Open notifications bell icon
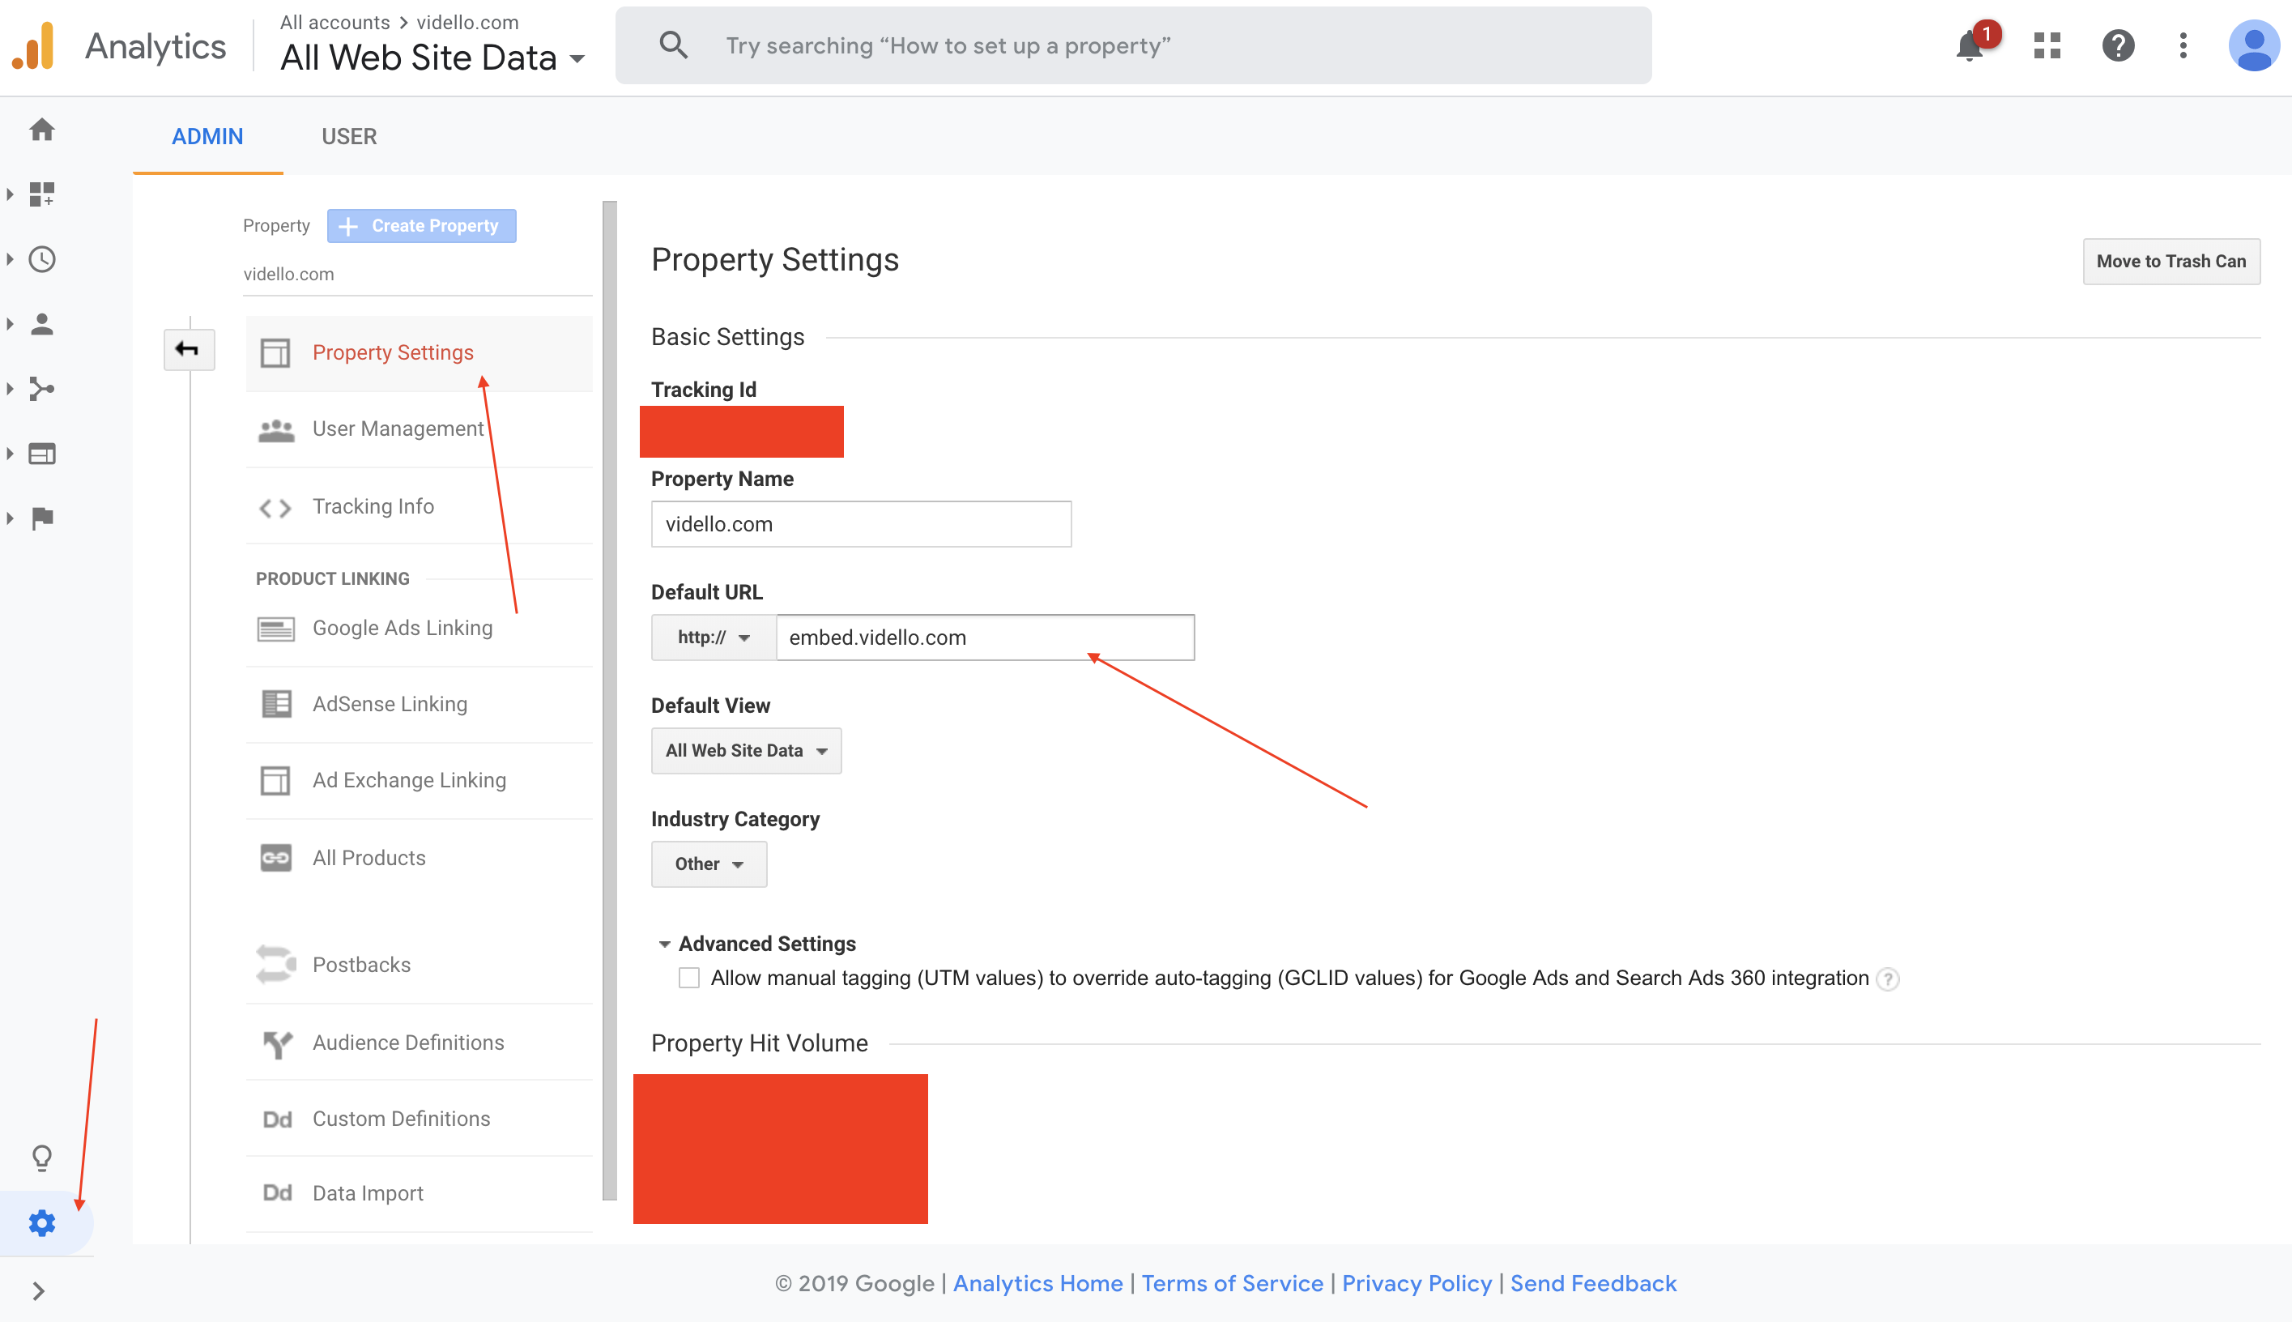This screenshot has height=1322, width=2292. click(x=1969, y=45)
